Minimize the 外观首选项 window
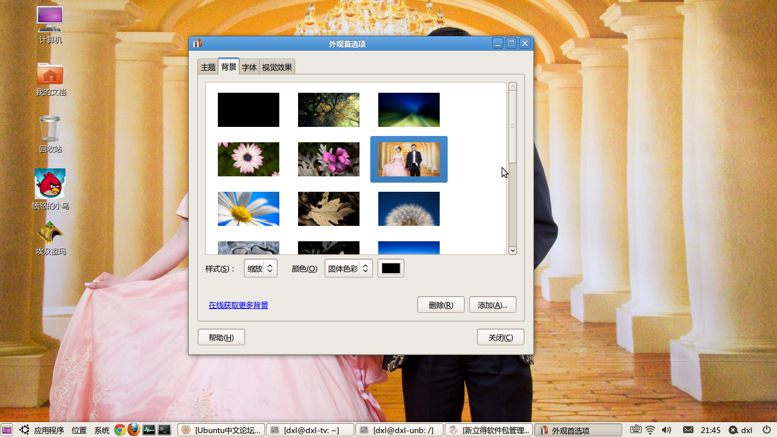The width and height of the screenshot is (777, 437). (x=498, y=43)
